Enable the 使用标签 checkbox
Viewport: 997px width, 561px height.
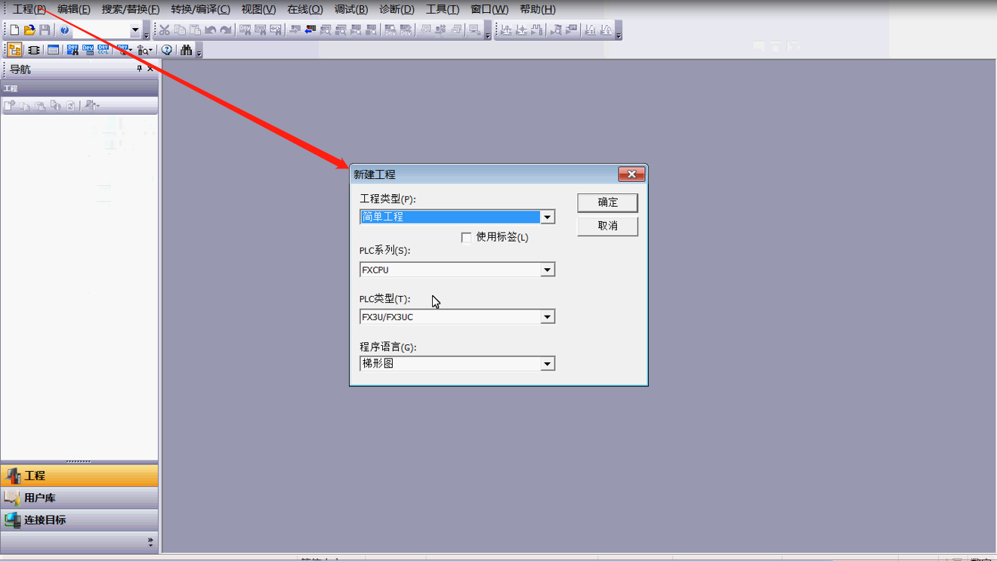click(x=466, y=237)
